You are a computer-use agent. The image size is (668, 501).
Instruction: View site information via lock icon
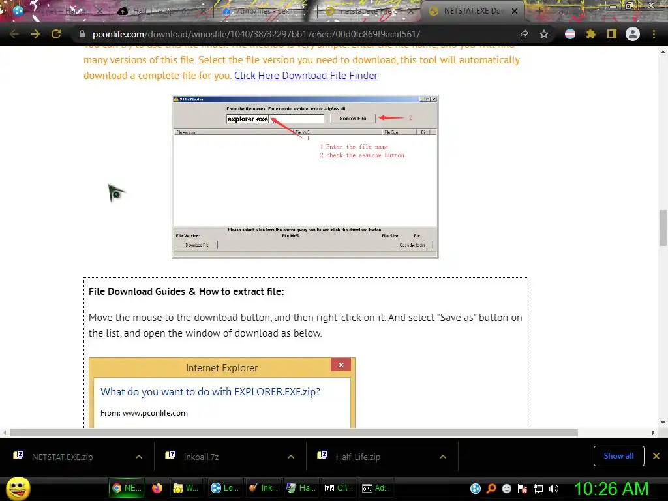tap(82, 34)
